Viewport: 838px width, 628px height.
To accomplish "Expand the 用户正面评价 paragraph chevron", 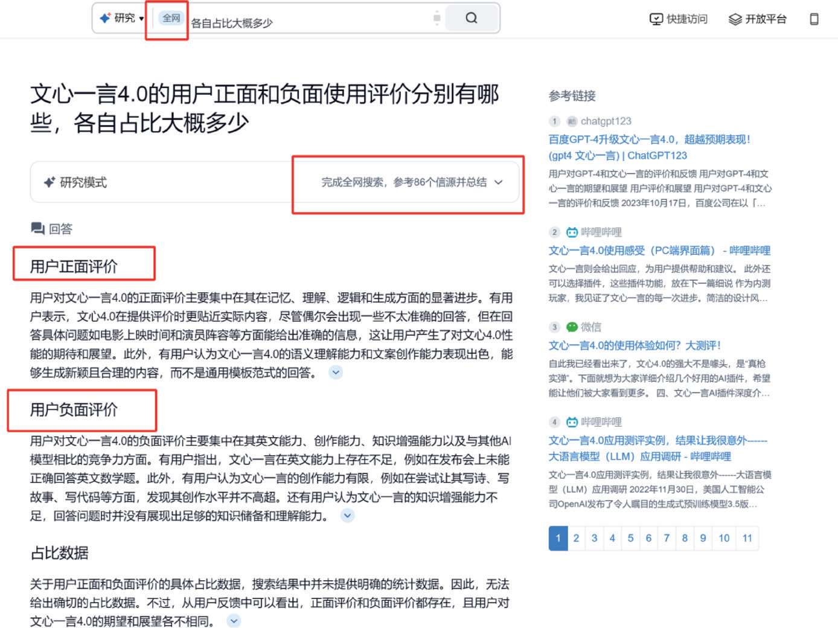I will pyautogui.click(x=336, y=373).
